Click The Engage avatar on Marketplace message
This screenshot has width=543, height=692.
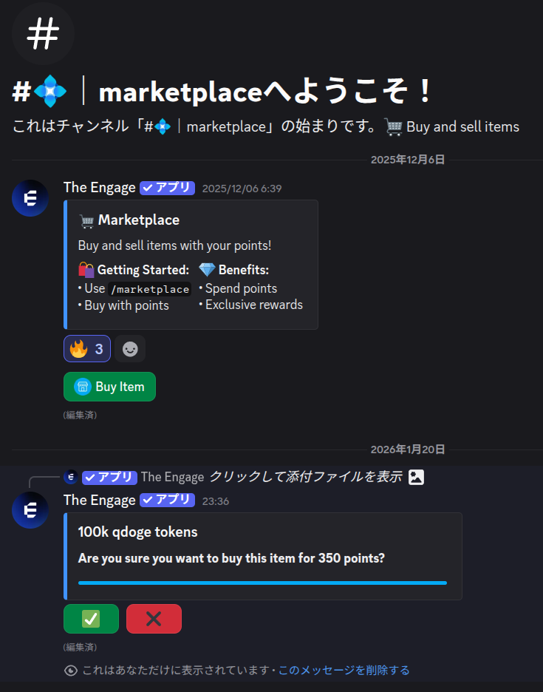[30, 198]
